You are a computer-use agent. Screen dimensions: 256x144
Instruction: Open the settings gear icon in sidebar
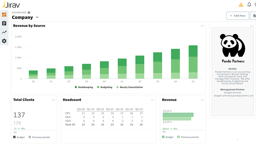4,41
